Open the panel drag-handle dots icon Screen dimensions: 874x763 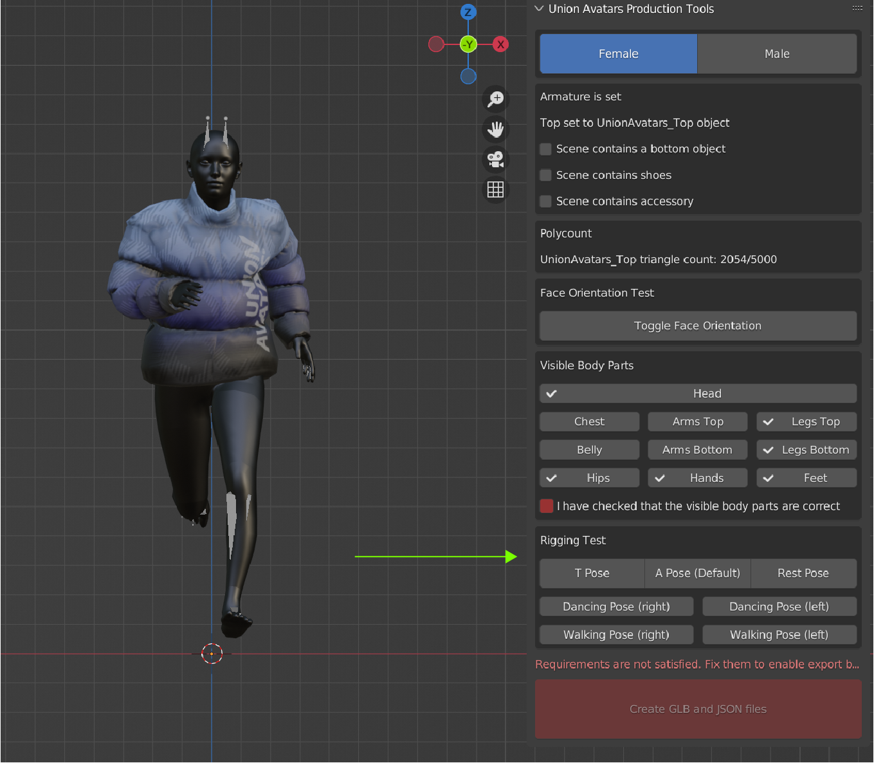[857, 8]
